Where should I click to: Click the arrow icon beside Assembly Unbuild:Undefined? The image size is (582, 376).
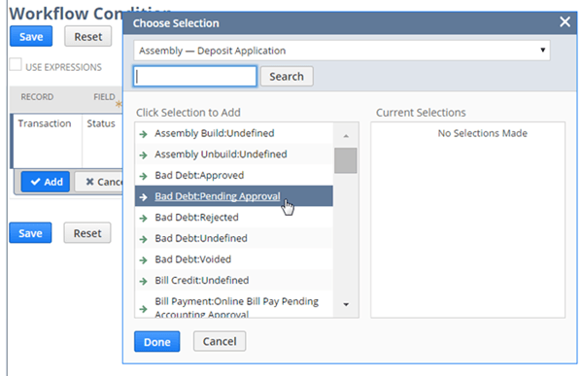(143, 154)
